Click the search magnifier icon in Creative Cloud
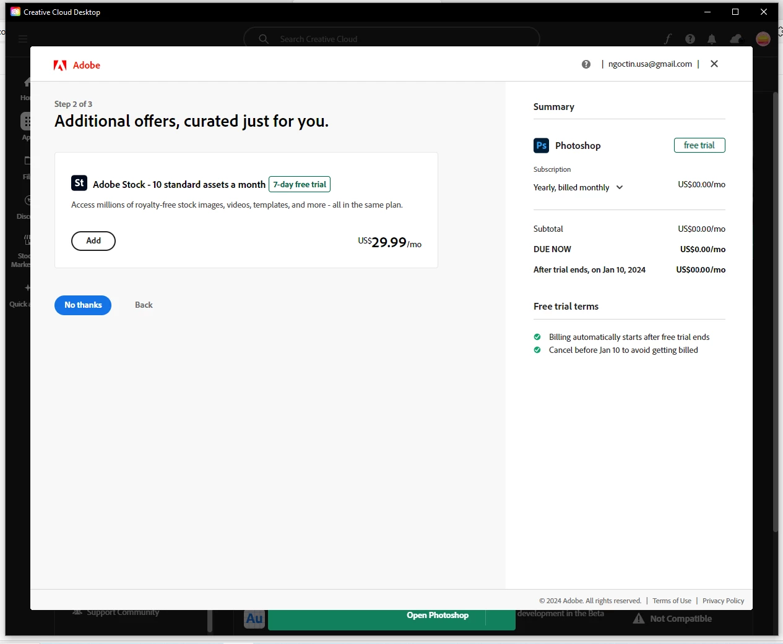This screenshot has width=783, height=644. click(264, 39)
